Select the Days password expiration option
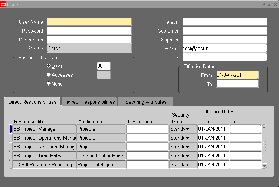This screenshot has height=187, width=279. point(49,66)
